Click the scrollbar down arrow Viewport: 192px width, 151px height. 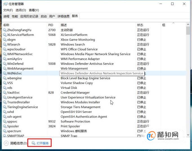tap(188, 135)
